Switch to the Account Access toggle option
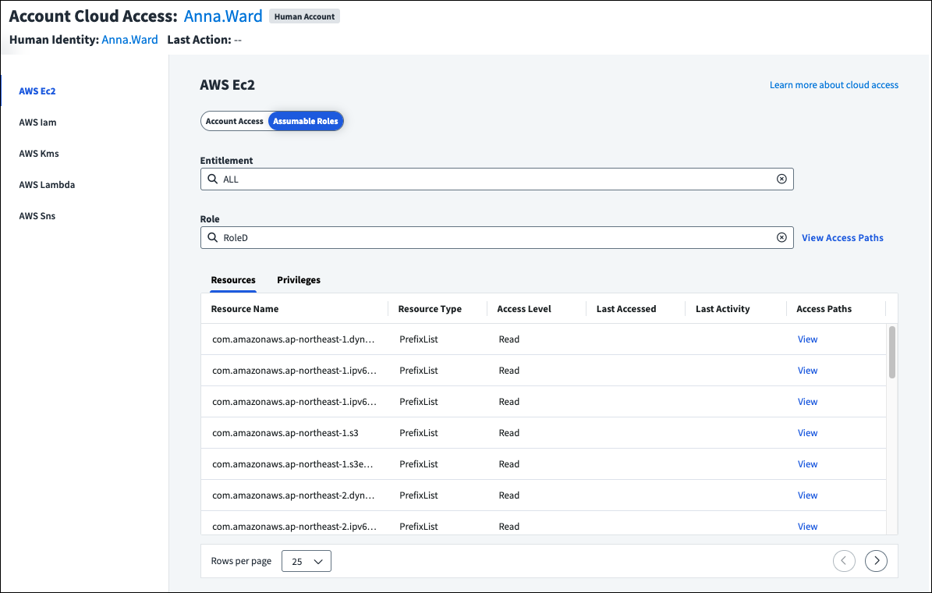The image size is (932, 593). click(235, 122)
